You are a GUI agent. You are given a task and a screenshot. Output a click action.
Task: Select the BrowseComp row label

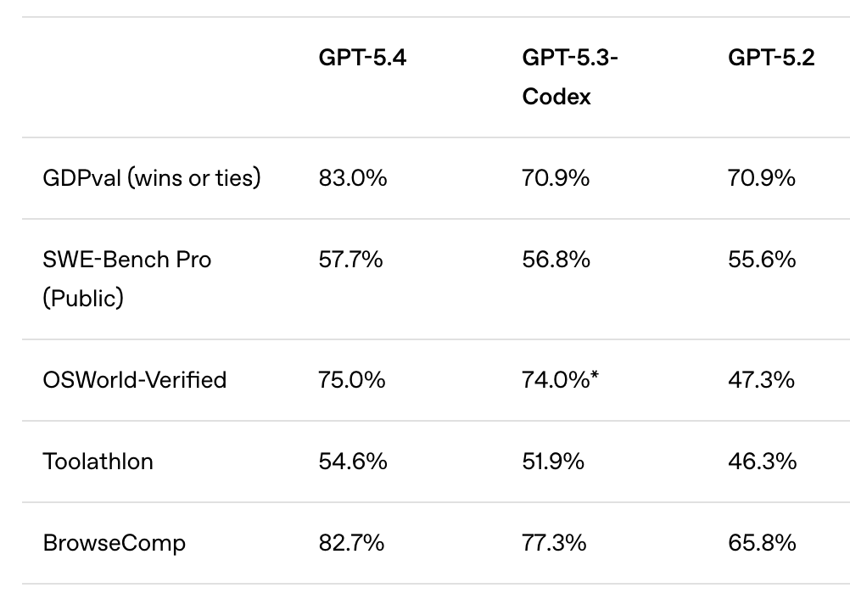click(114, 542)
